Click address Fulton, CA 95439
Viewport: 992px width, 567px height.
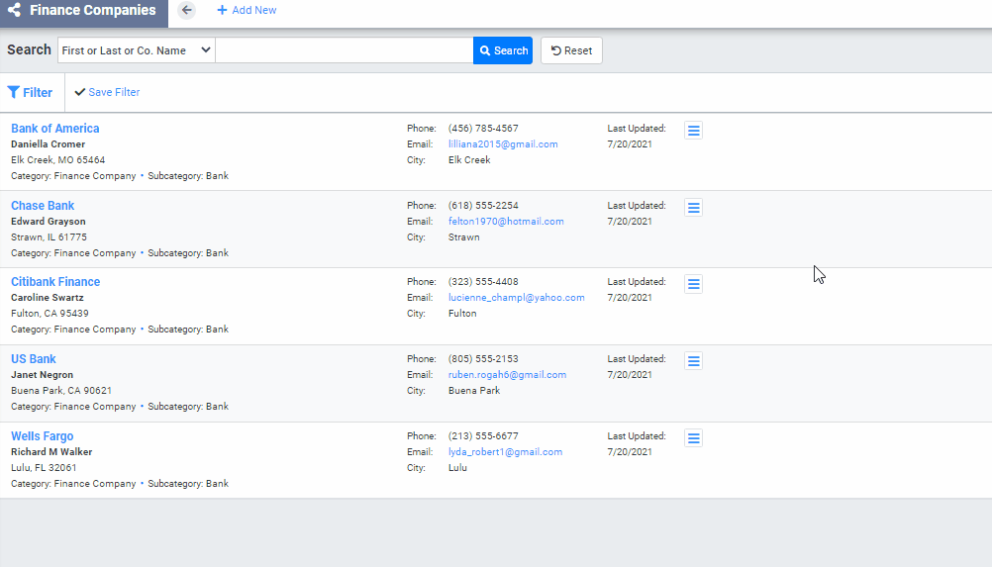50,314
